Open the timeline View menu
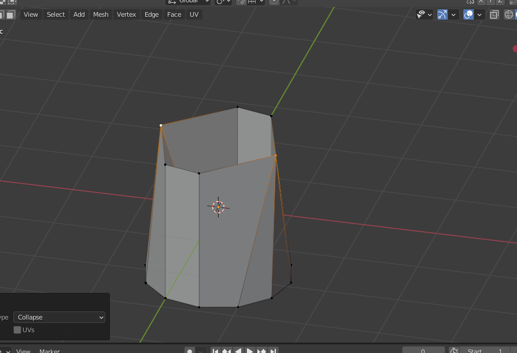Screen dimensions: 517x353 (x=23, y=351)
